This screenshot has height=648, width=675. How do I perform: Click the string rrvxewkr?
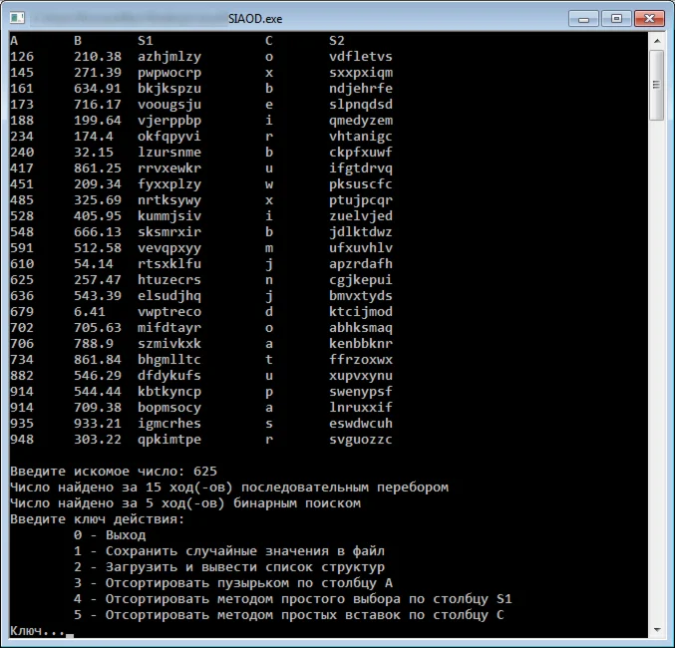coord(169,167)
